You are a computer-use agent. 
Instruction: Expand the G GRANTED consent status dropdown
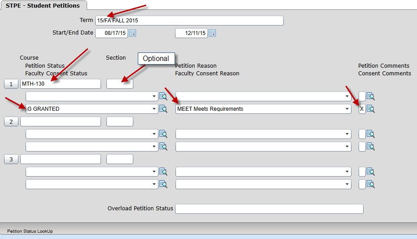[x=154, y=109]
